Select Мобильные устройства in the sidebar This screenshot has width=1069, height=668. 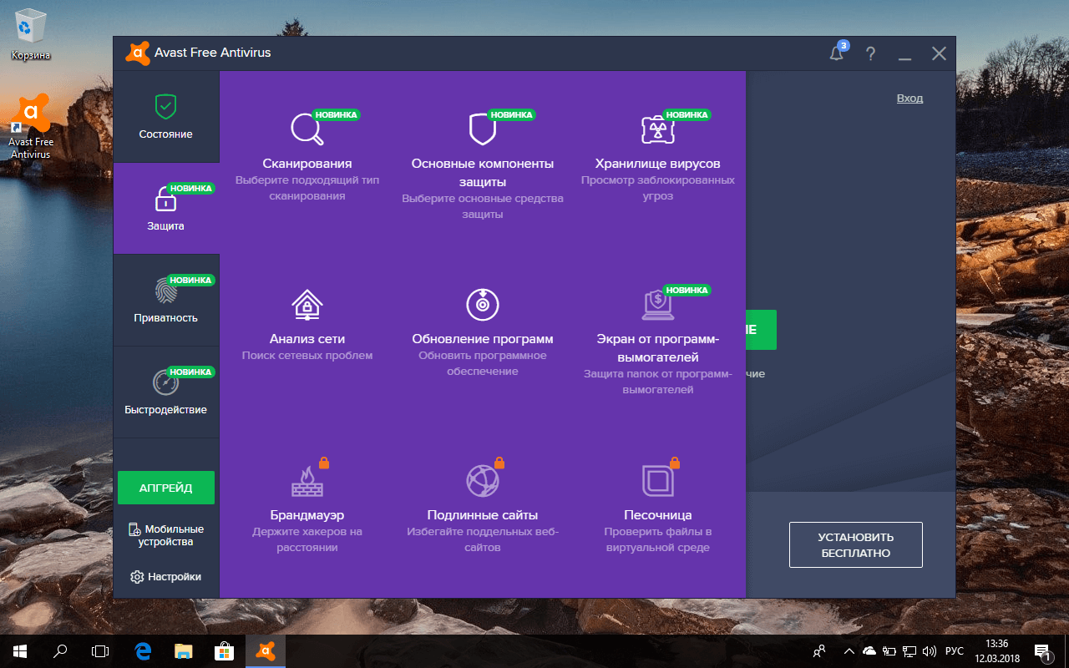pyautogui.click(x=166, y=536)
